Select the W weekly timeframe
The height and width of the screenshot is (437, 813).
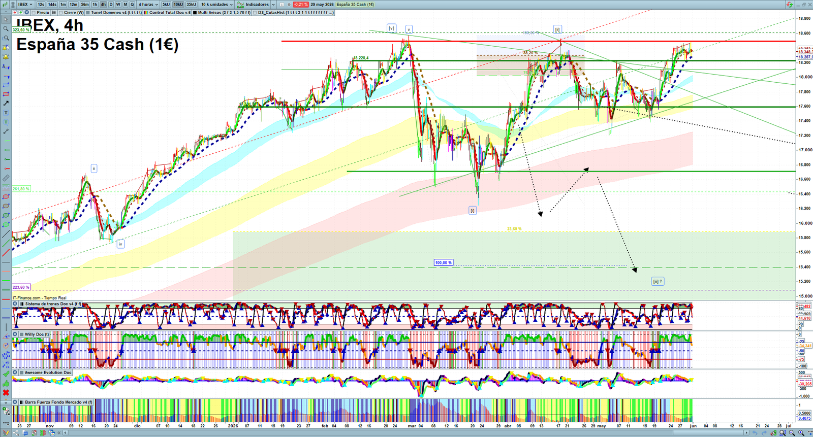point(118,4)
